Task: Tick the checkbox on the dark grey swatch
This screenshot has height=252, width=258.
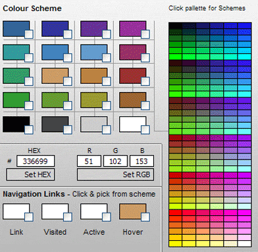Action: point(68,130)
